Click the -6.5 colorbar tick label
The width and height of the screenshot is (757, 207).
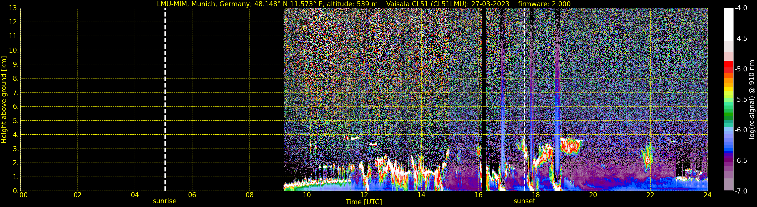tap(740, 160)
